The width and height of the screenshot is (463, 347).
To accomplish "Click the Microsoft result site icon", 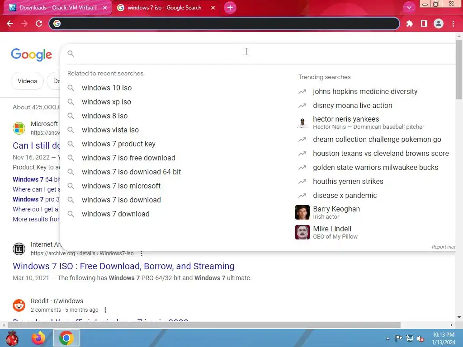I will point(19,128).
